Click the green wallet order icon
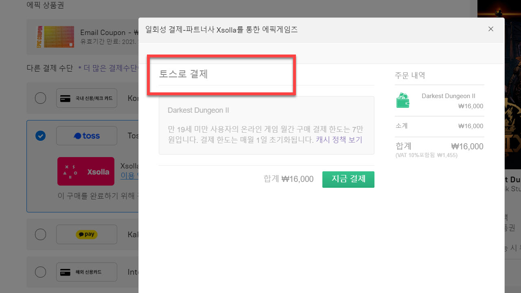 click(x=403, y=100)
